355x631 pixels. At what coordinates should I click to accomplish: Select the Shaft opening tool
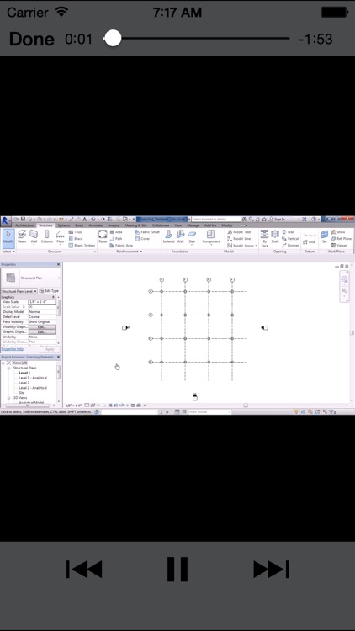click(275, 237)
